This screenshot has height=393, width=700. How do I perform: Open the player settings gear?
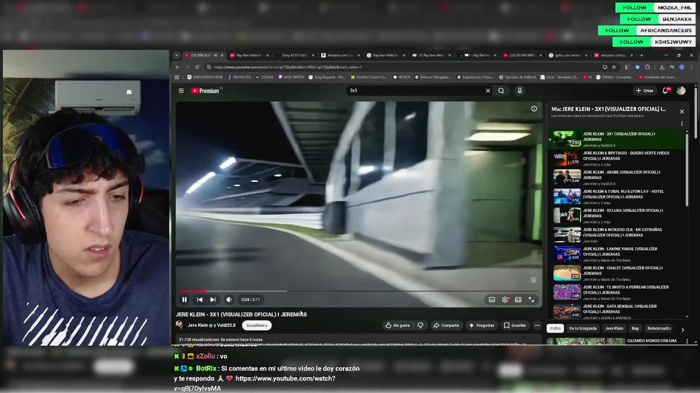pyautogui.click(x=505, y=300)
